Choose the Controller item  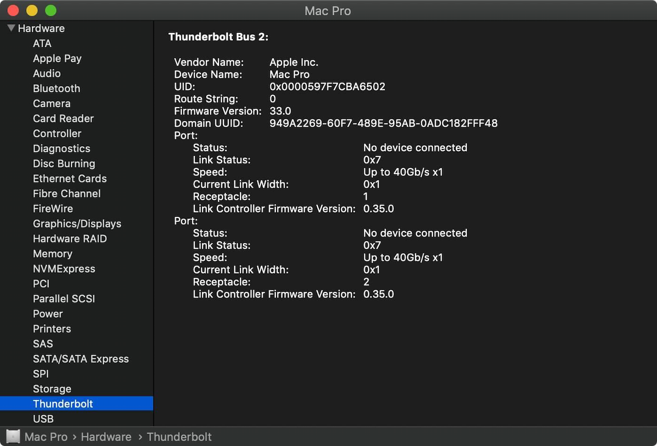pos(57,133)
